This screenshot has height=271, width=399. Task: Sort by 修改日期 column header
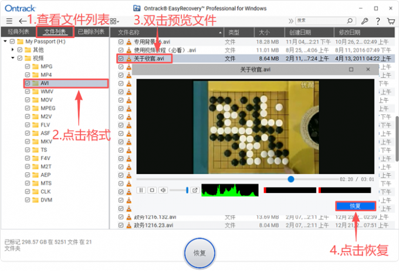coord(364,32)
